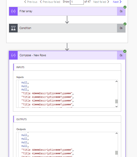Click the INPUTS section header
The image size is (137, 157).
pos(67,67)
